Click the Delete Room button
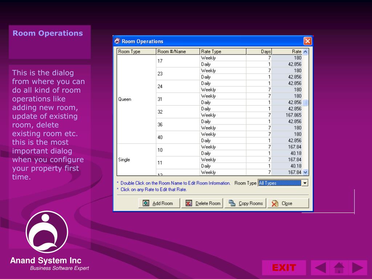The height and width of the screenshot is (279, 372). pos(202,203)
